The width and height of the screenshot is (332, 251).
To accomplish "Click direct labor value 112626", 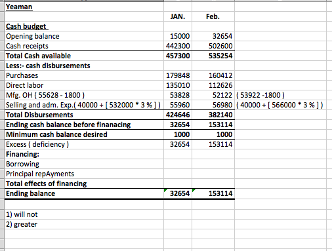I will tap(213, 85).
